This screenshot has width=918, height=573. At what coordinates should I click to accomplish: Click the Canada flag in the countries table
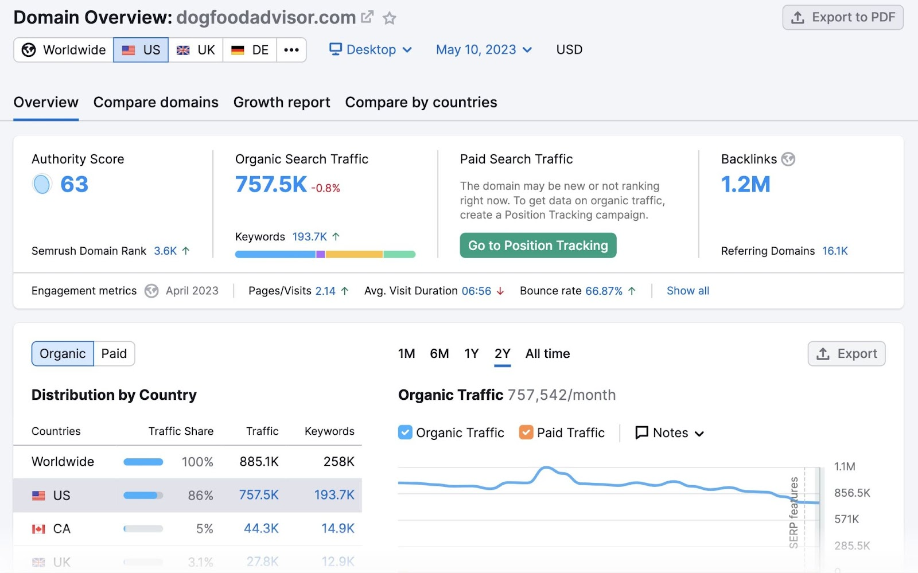pyautogui.click(x=38, y=529)
